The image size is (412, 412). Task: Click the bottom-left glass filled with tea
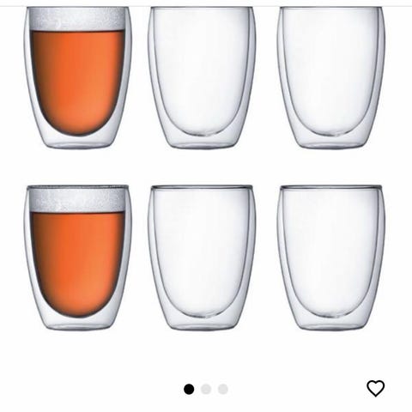(x=78, y=257)
